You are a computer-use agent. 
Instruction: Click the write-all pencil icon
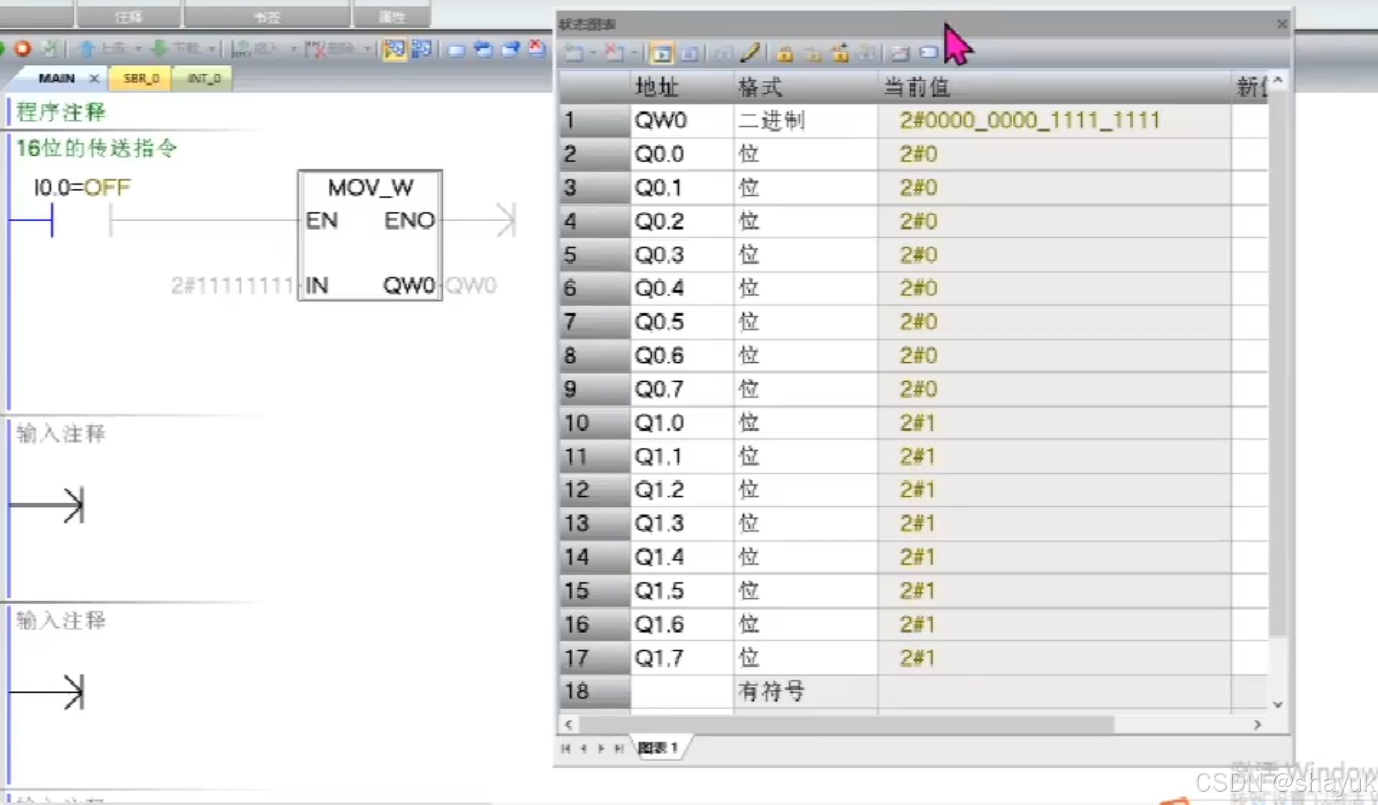point(750,53)
